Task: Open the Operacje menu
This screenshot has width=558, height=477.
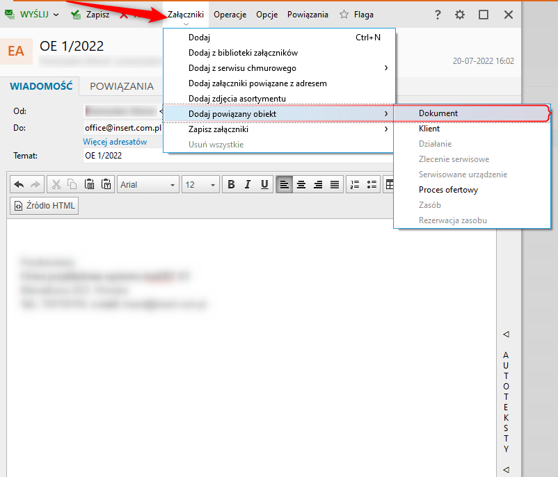Action: [230, 15]
